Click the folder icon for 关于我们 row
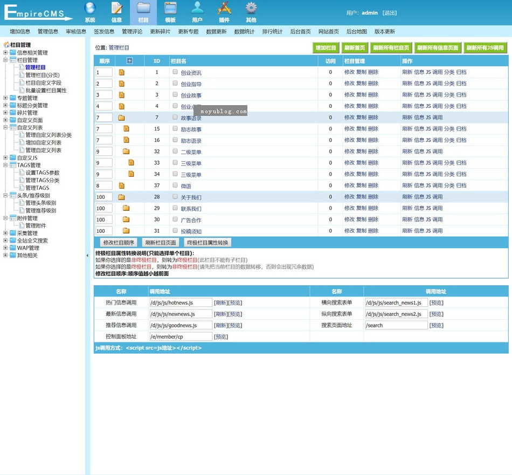 tap(121, 197)
